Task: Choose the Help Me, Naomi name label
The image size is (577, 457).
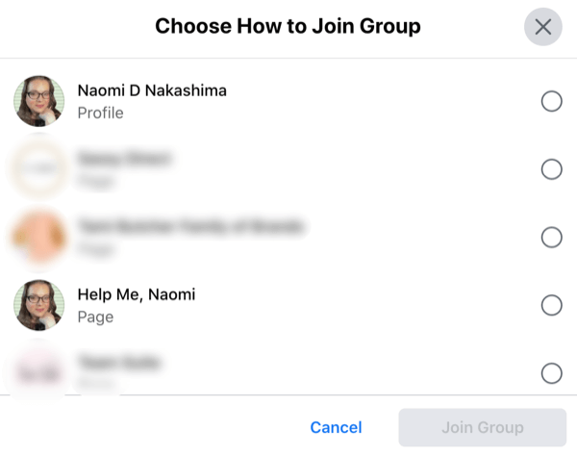Action: 137,294
